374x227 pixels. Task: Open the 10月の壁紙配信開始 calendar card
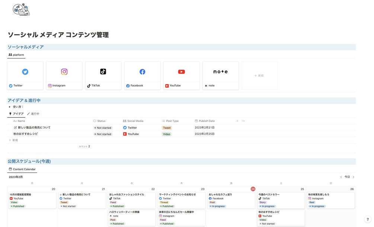click(x=32, y=201)
